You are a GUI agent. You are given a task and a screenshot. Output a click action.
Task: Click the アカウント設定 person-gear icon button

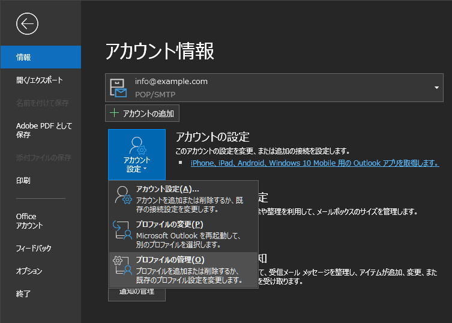pos(136,146)
